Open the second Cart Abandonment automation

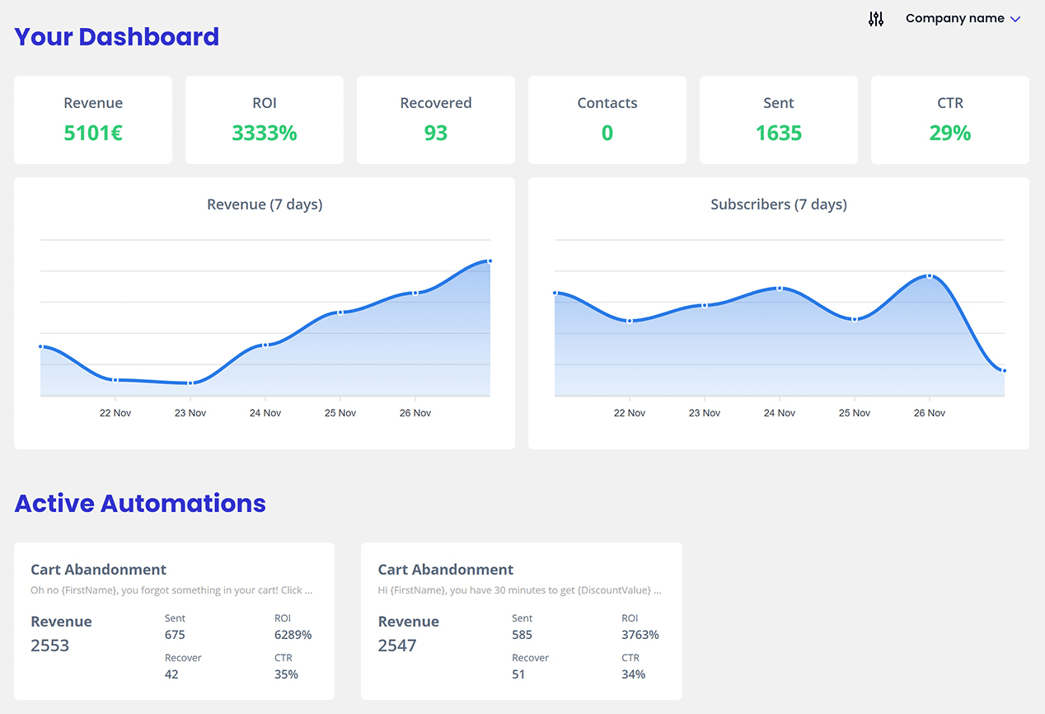click(x=445, y=569)
